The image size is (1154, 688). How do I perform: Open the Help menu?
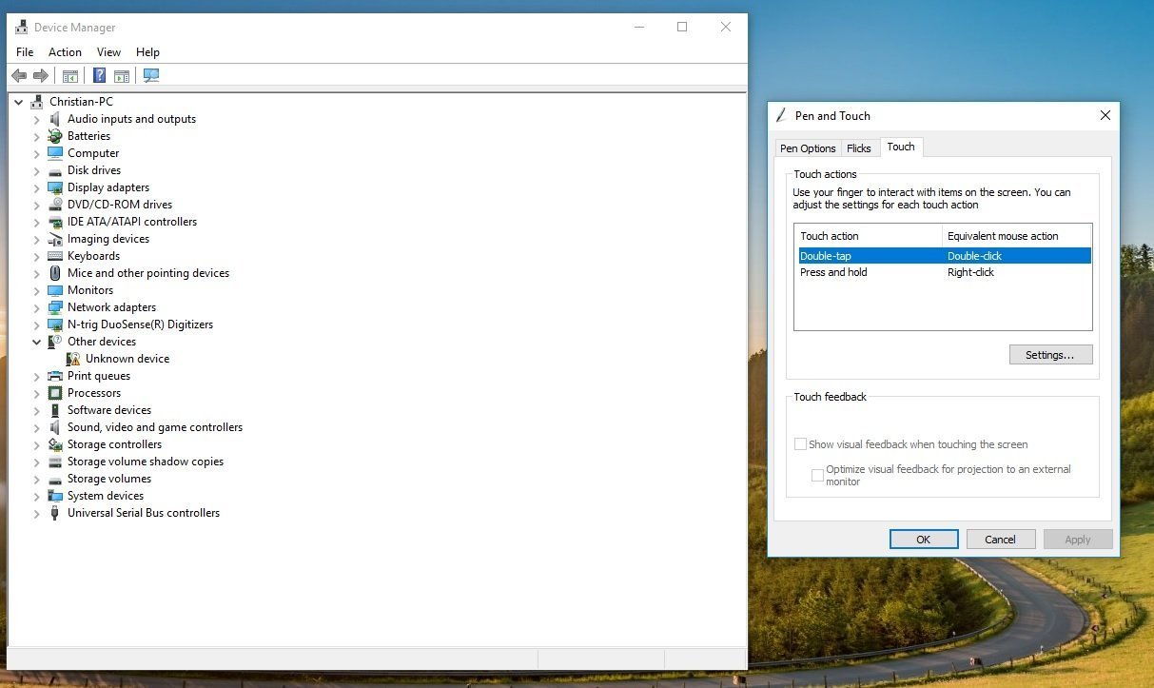pyautogui.click(x=147, y=52)
